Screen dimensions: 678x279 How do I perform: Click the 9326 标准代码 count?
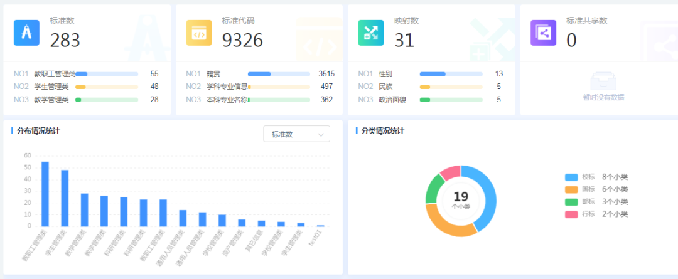point(242,40)
